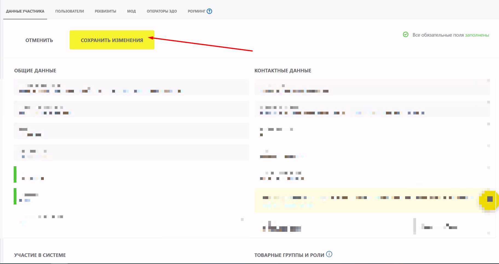Click the Отменить button

click(x=39, y=40)
